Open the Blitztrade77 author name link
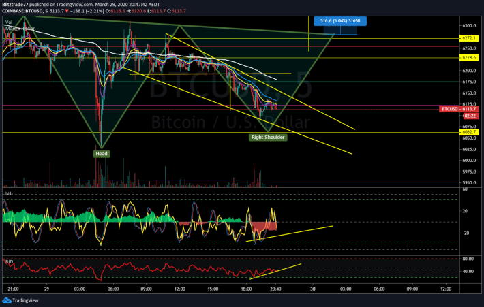This screenshot has width=484, height=307. click(x=15, y=5)
